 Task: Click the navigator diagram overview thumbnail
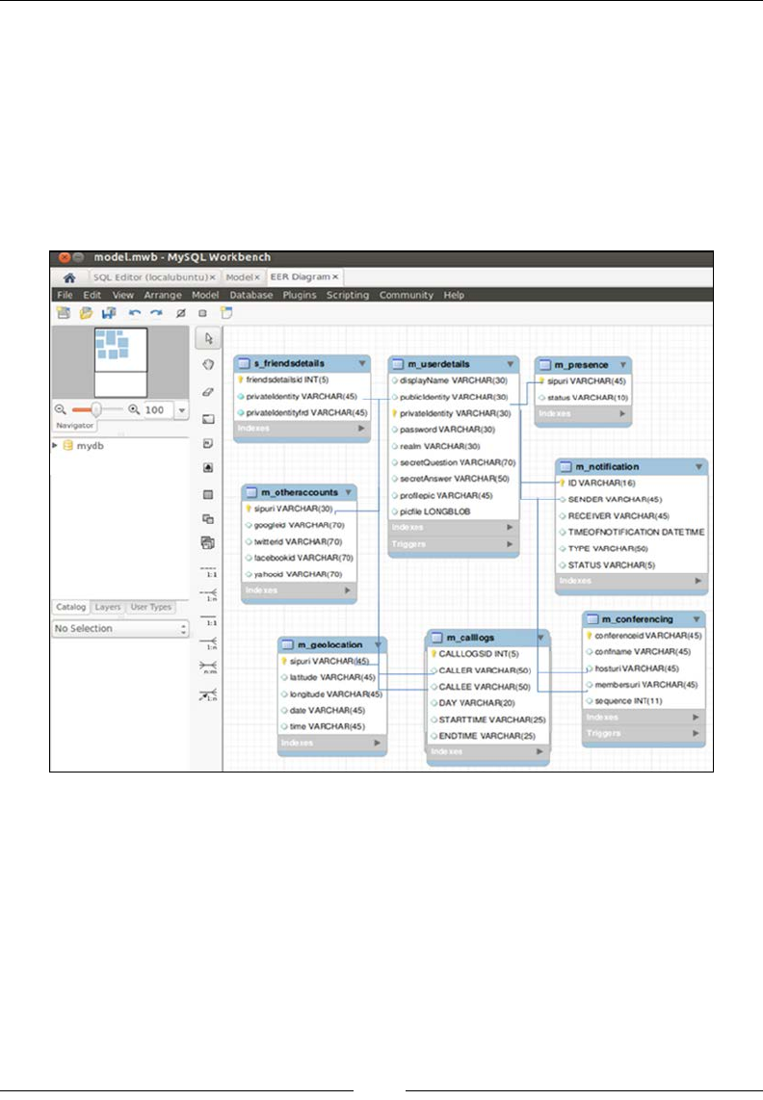(120, 363)
